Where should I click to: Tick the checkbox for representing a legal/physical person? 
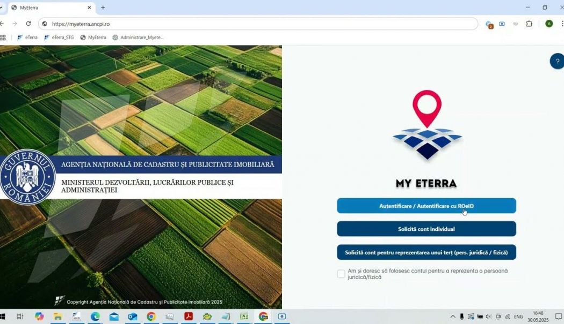point(341,274)
